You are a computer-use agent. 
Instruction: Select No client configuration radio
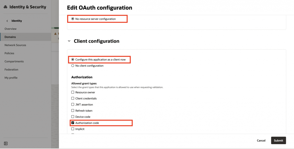click(73, 66)
